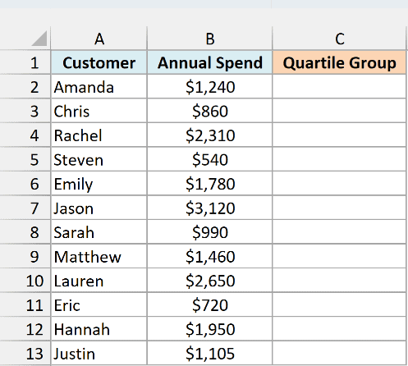Select row 4 header
Screen dimensions: 408x366
click(x=25, y=135)
